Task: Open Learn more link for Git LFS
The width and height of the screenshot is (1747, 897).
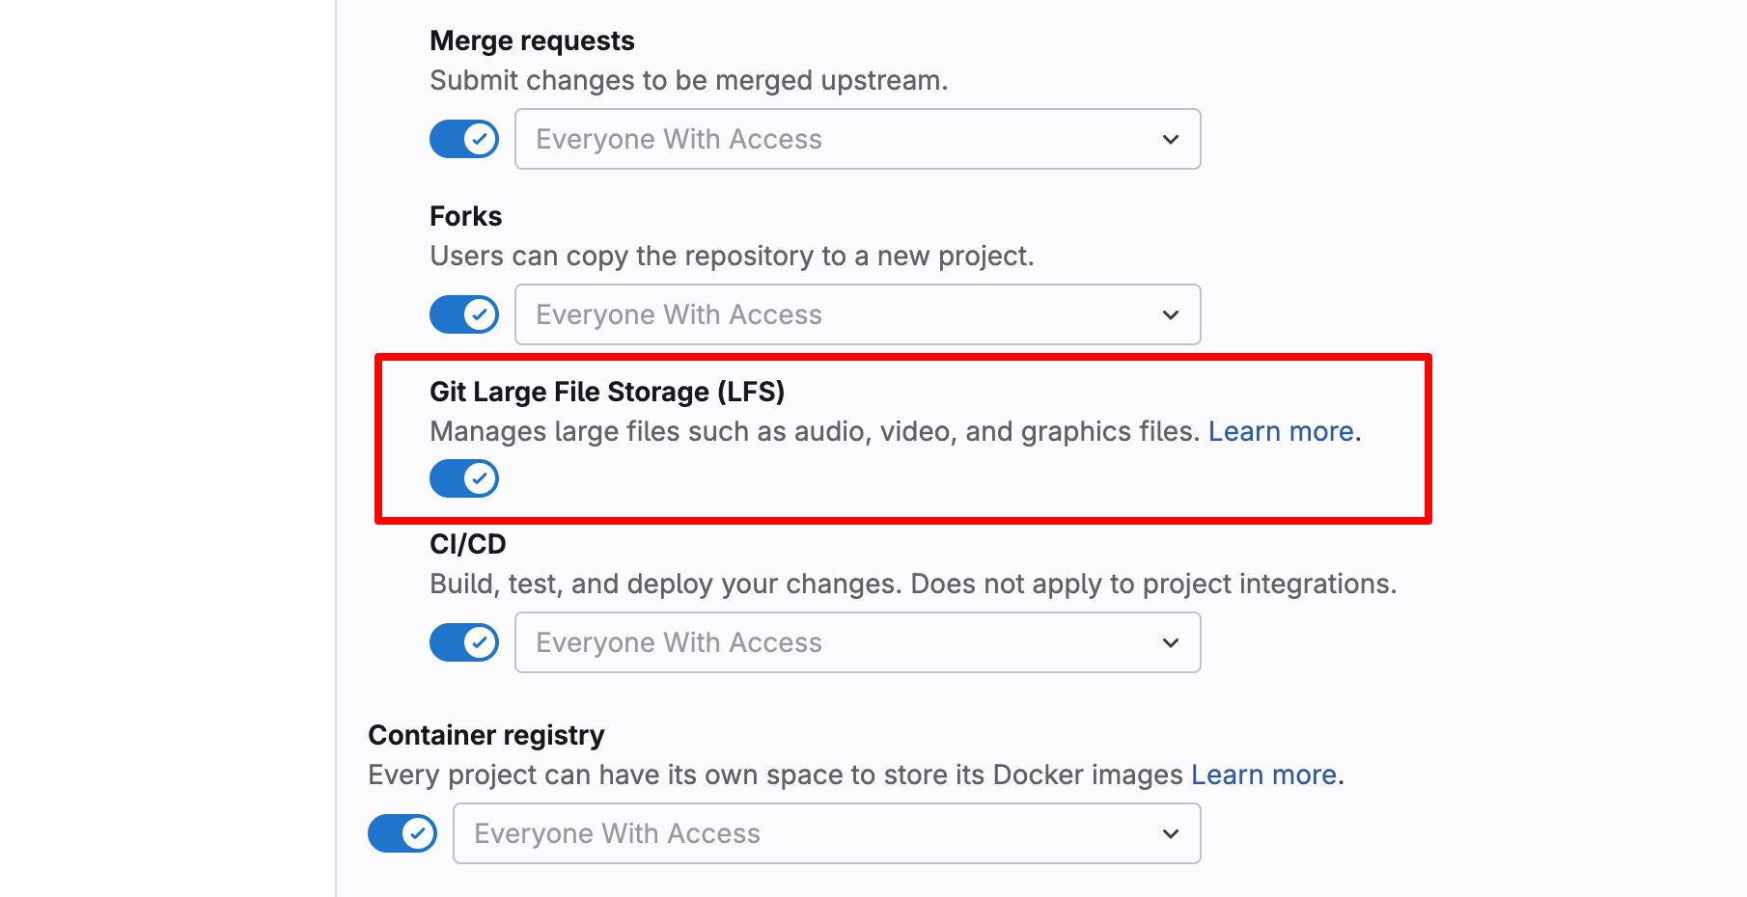Action: (1281, 431)
